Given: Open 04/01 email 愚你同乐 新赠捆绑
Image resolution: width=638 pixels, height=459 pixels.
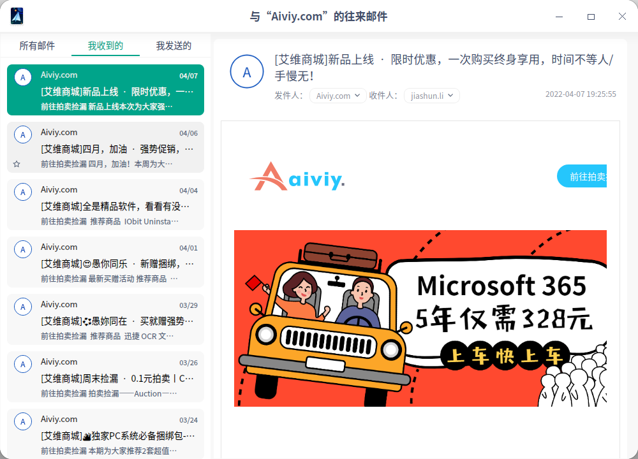Looking at the screenshot, I should click(x=105, y=262).
